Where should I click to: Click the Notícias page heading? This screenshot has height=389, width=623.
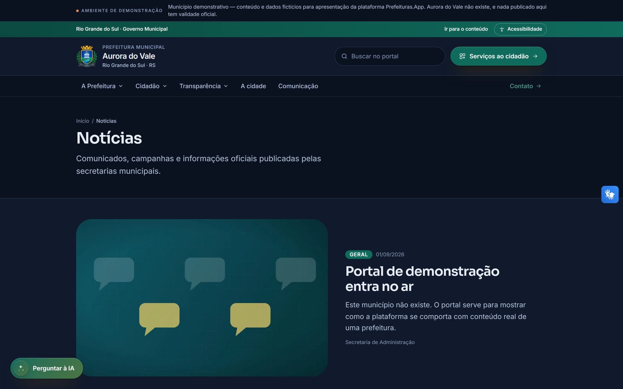[109, 138]
